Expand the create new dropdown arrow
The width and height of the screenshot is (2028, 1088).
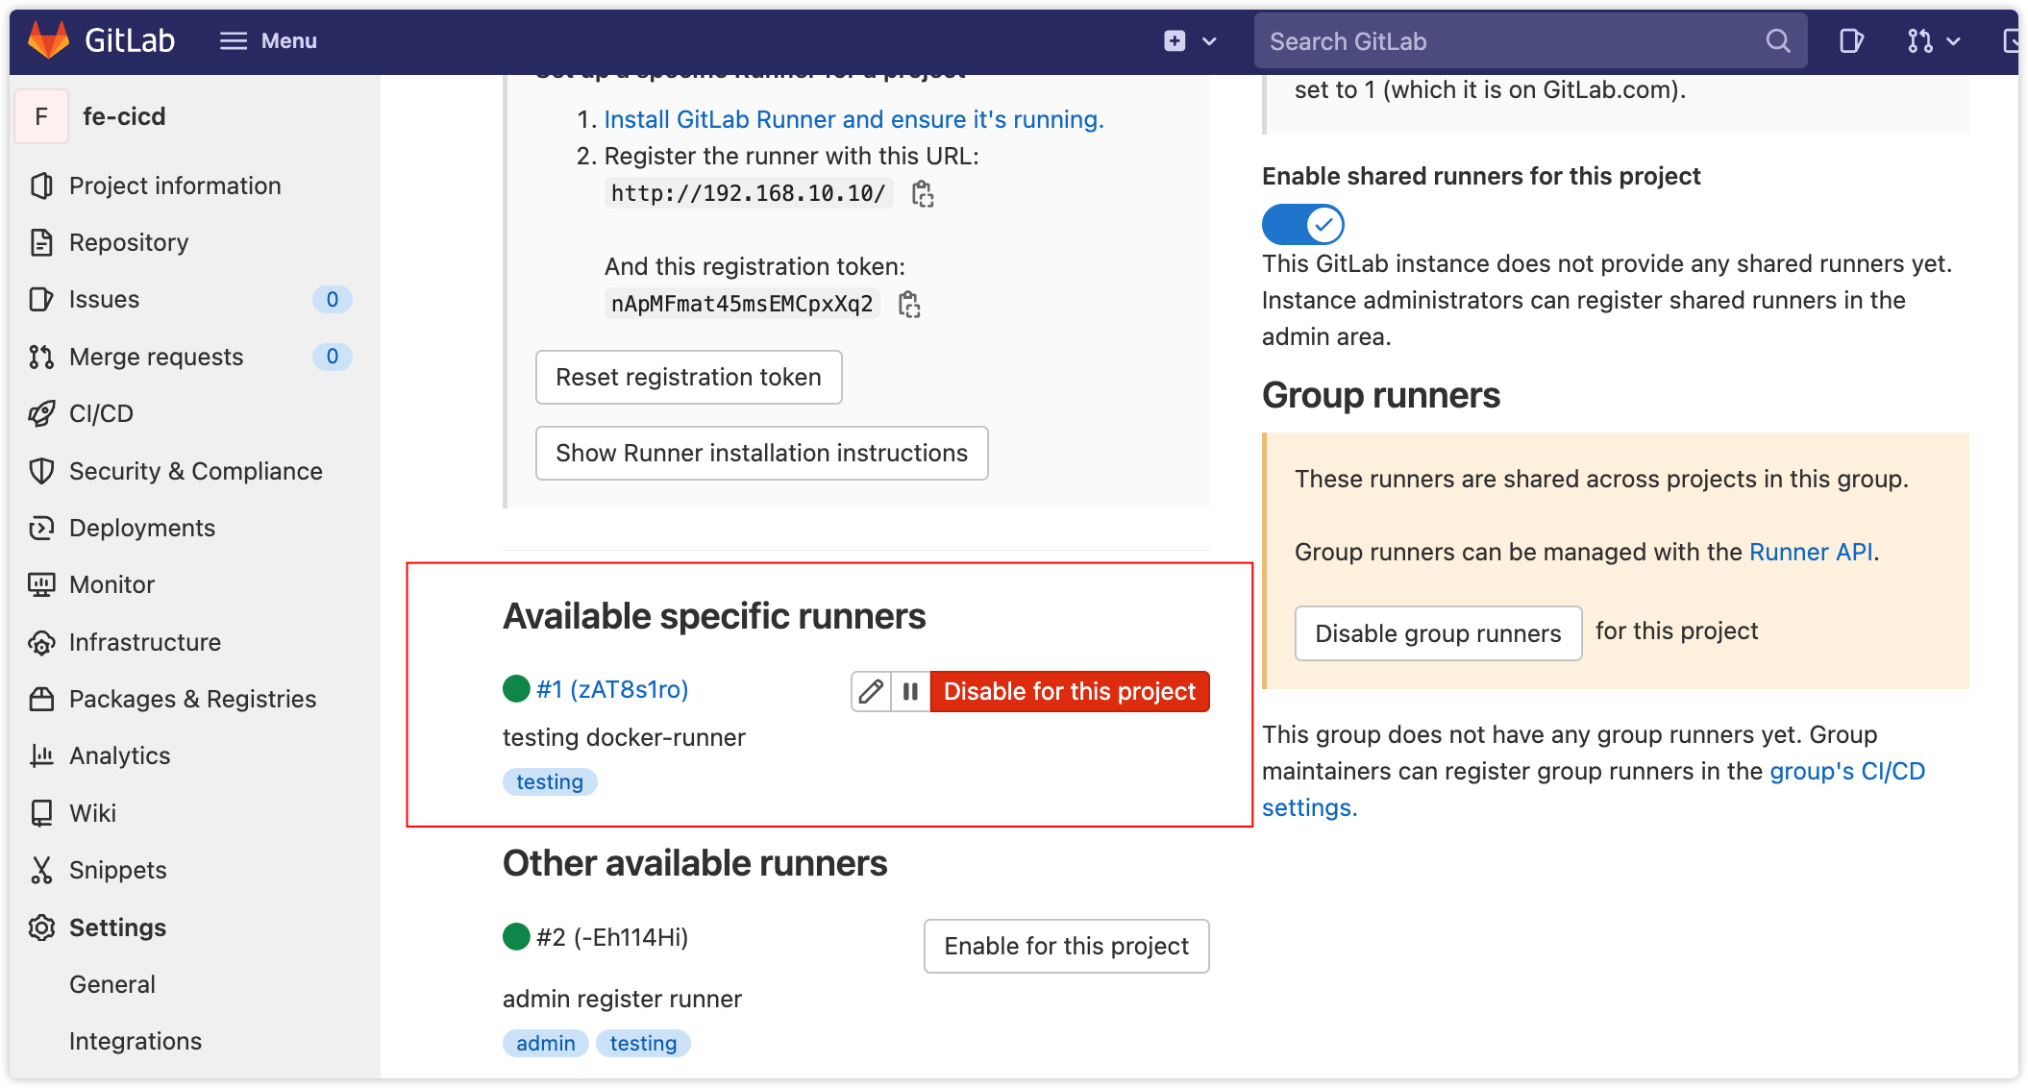tap(1210, 41)
